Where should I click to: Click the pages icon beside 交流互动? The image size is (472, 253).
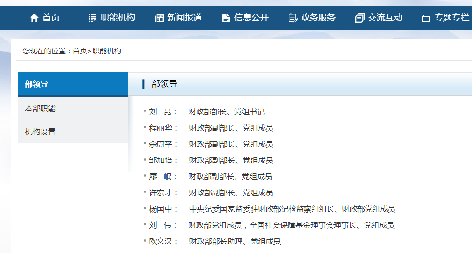[x=360, y=18]
